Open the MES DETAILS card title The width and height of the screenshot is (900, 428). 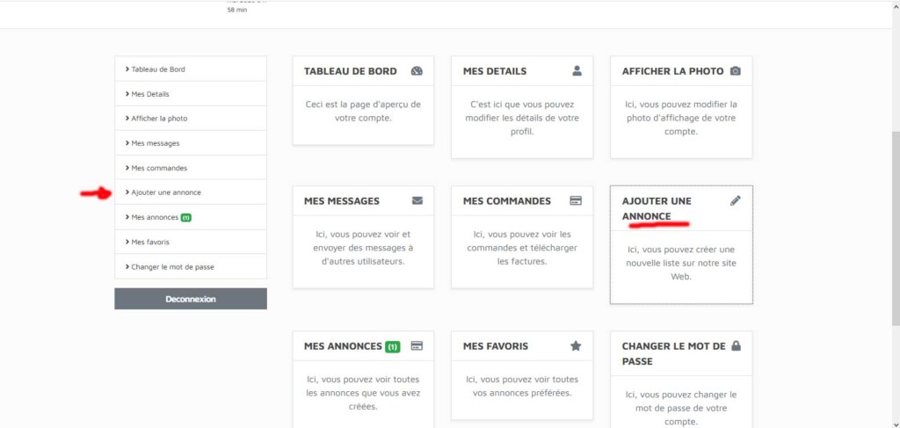[x=495, y=71]
